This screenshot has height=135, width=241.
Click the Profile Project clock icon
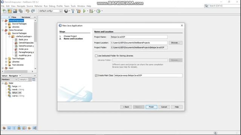(98, 11)
